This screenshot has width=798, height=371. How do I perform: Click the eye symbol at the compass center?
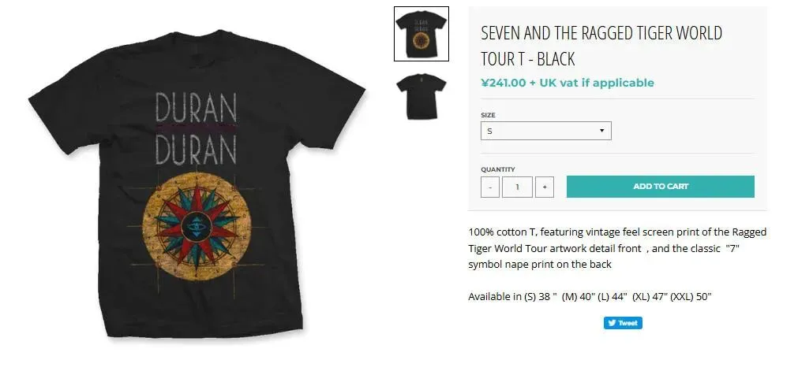(x=197, y=227)
